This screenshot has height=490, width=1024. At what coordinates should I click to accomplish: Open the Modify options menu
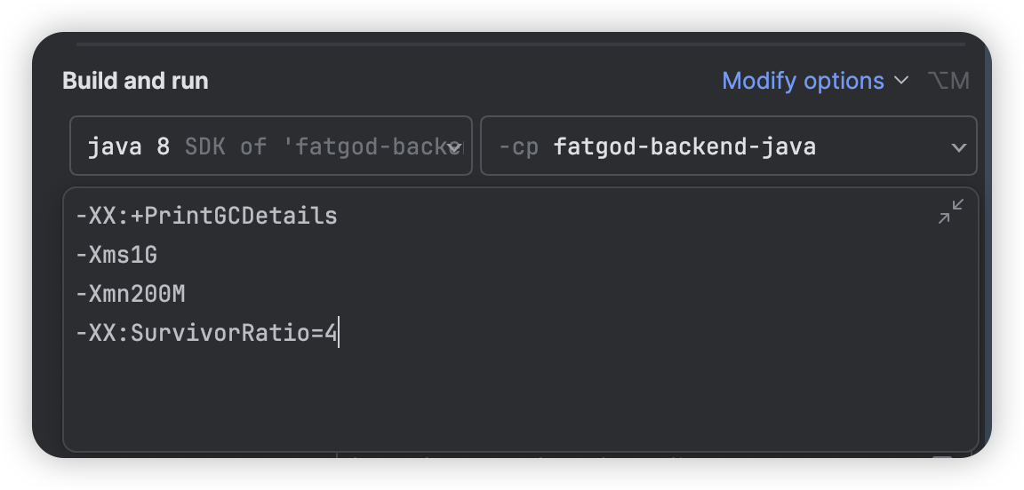(804, 81)
